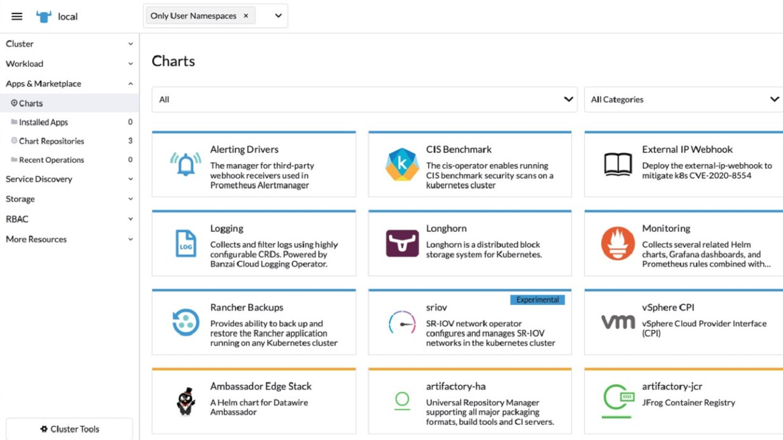Click the CIS Benchmark hexagon icon

(x=402, y=164)
